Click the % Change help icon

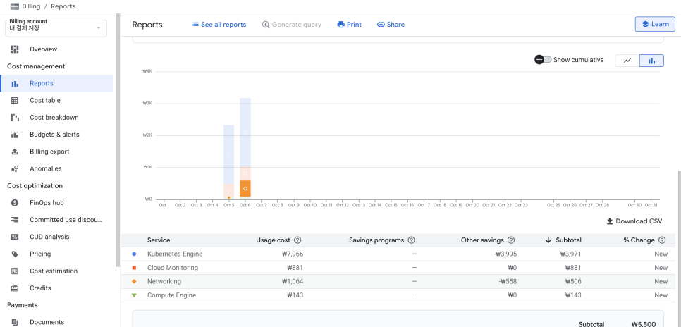tap(662, 240)
